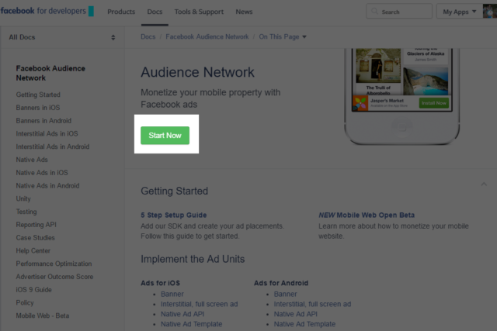This screenshot has height=331, width=497.
Task: Open the 5 Step Setup Guide
Action: [x=174, y=215]
